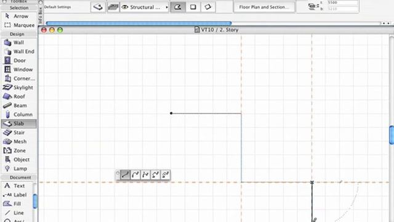Image resolution: width=394 pixels, height=222 pixels.
Task: Enable rectangular slab geometry method
Action: [193, 7]
